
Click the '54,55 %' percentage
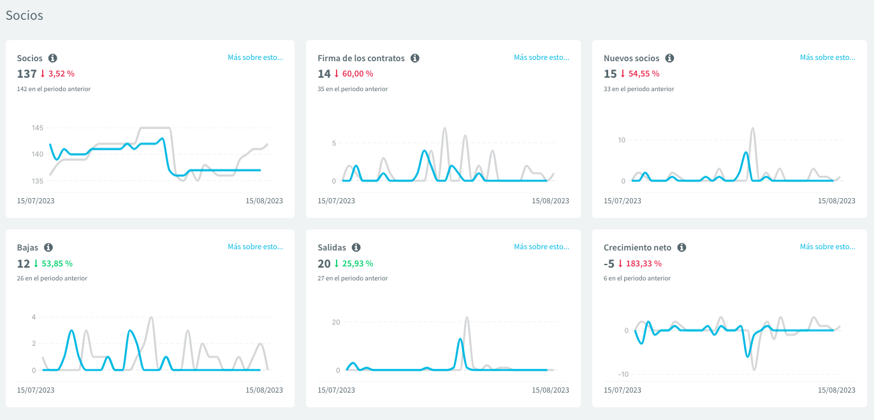pyautogui.click(x=644, y=74)
